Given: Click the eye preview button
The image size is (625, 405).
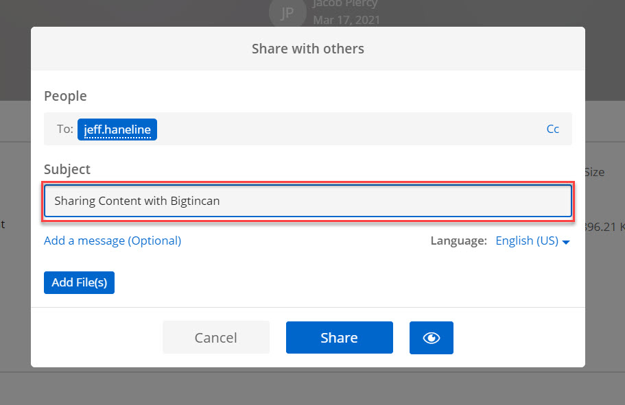Looking at the screenshot, I should (x=432, y=338).
